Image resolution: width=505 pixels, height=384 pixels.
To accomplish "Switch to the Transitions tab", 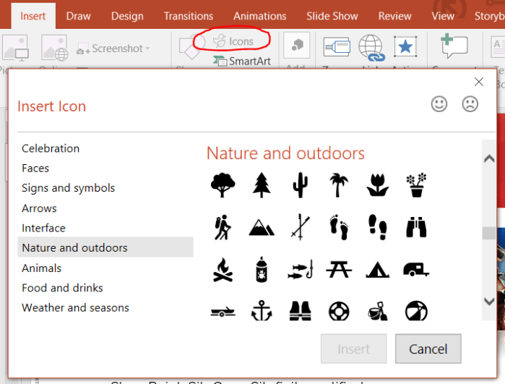I will [x=189, y=16].
